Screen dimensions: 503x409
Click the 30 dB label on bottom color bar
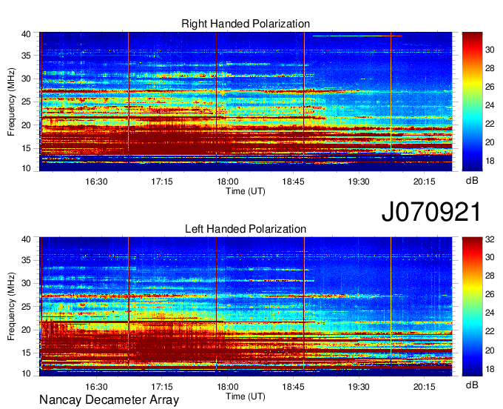(490, 257)
